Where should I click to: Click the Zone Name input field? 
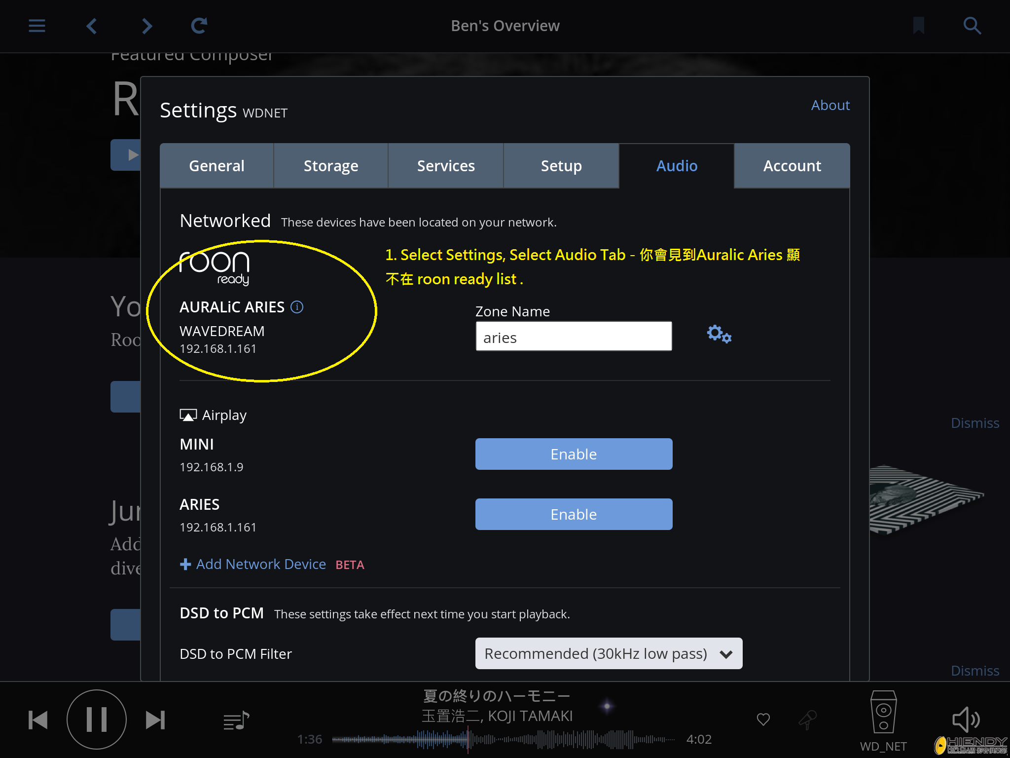click(574, 337)
